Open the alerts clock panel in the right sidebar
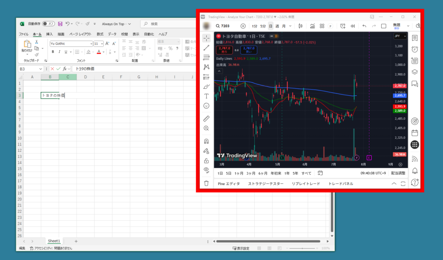443x260 pixels. [415, 49]
